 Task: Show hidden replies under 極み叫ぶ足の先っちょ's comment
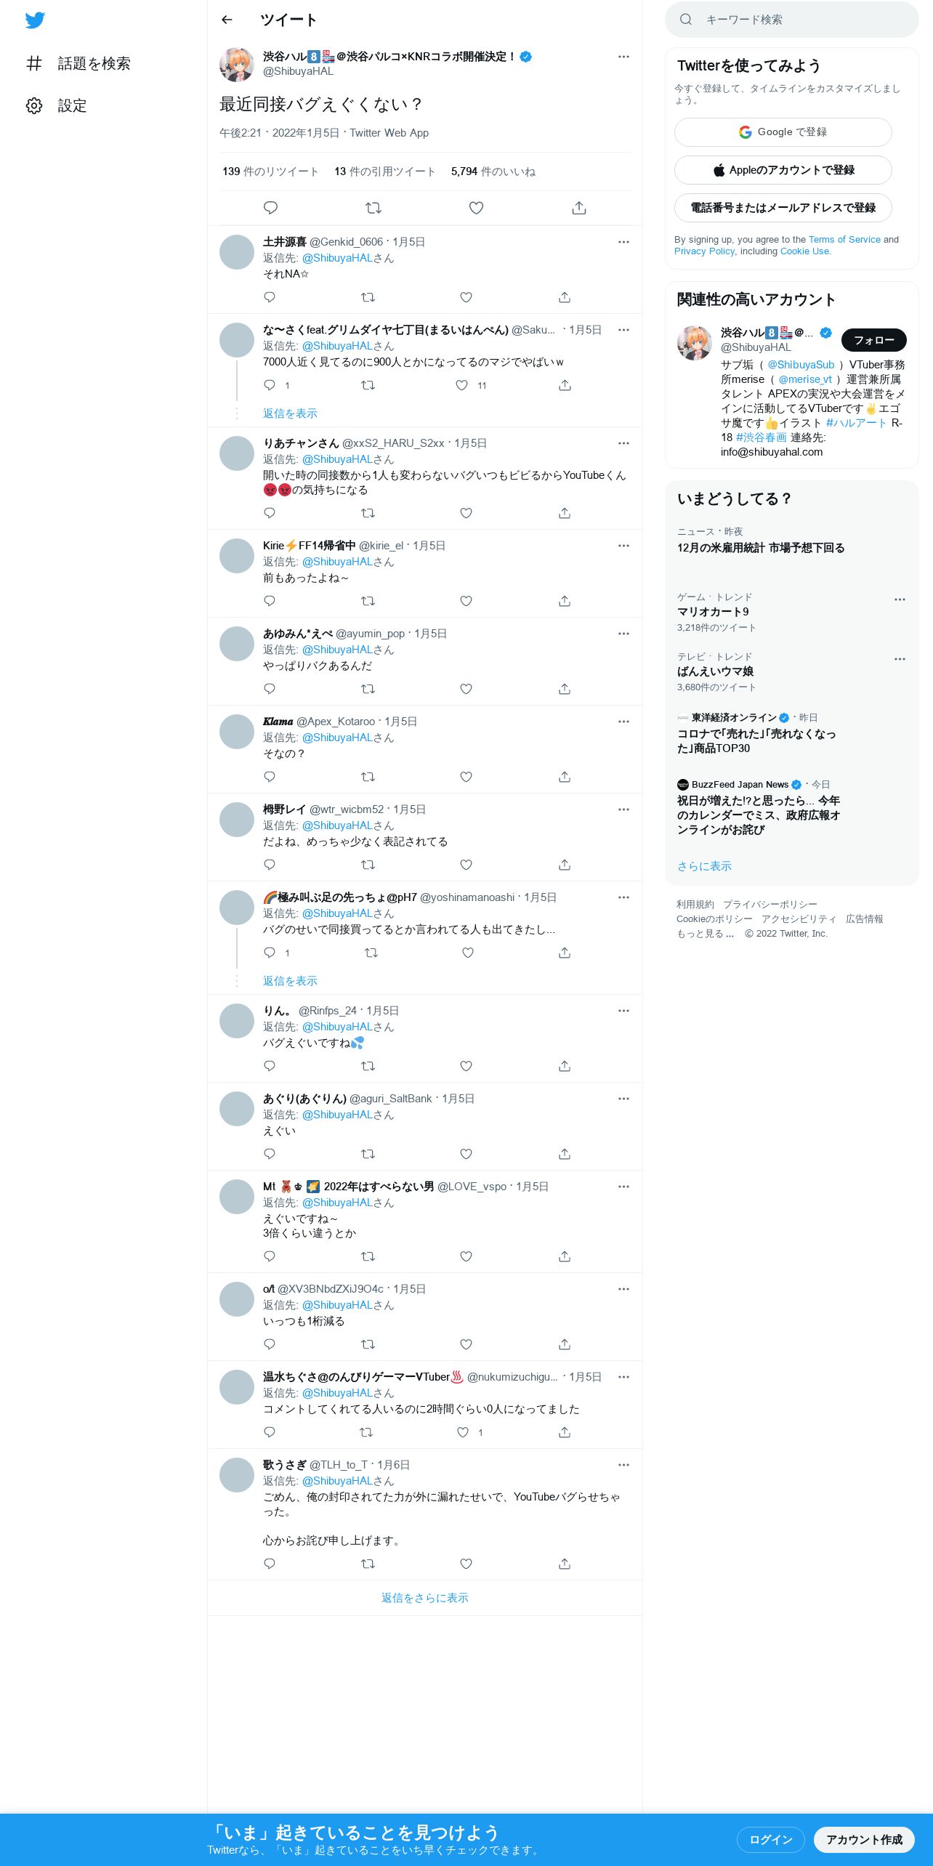(290, 981)
